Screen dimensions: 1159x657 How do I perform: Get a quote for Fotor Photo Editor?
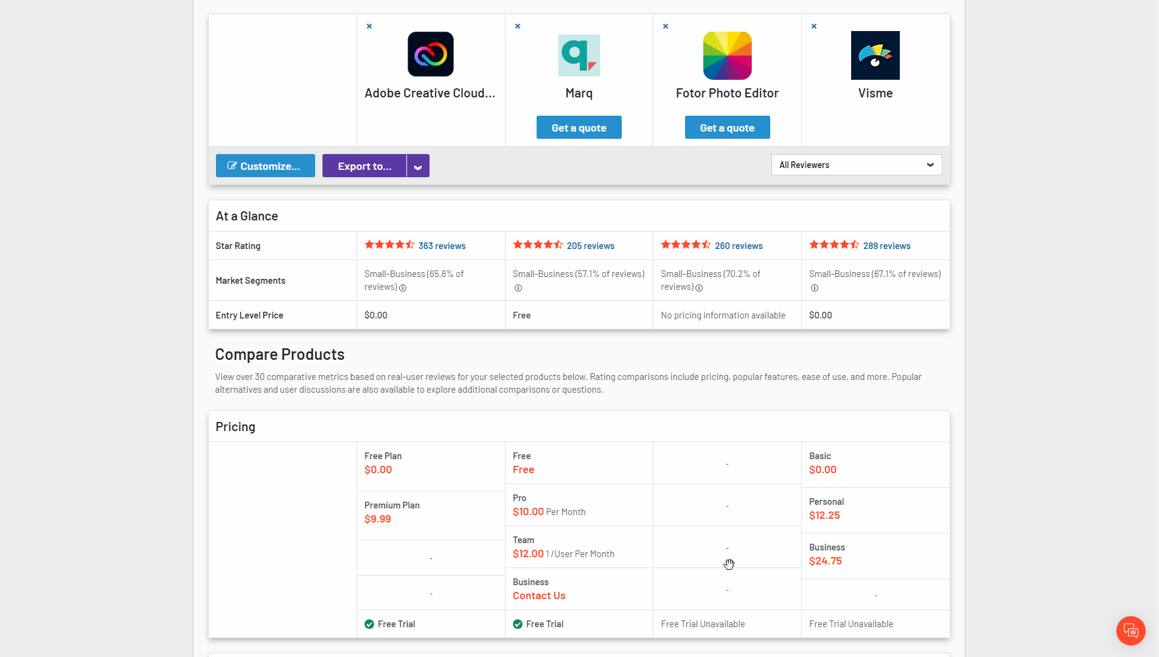click(x=728, y=127)
